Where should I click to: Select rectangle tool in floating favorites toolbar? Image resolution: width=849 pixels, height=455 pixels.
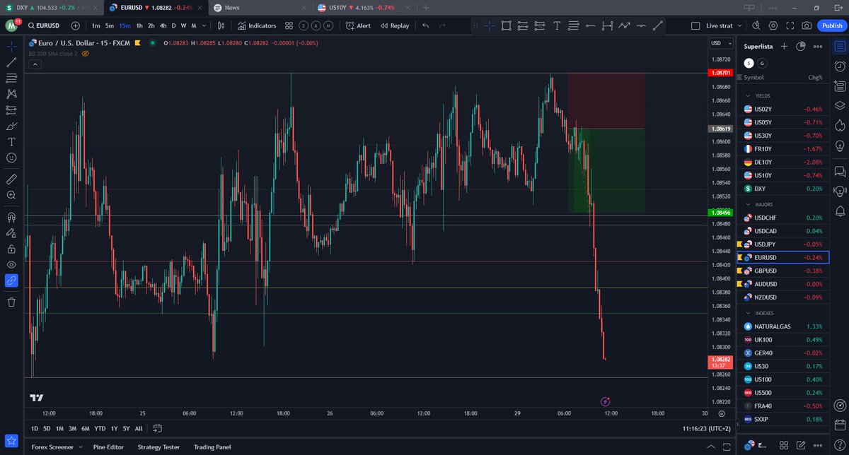pos(507,25)
